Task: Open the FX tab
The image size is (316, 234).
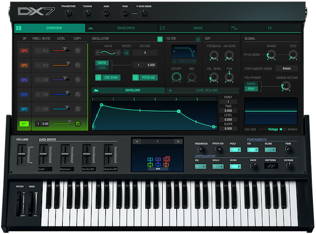Action: [x=265, y=28]
